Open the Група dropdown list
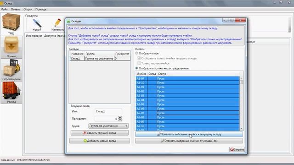The image size is (294, 165). tap(108, 126)
